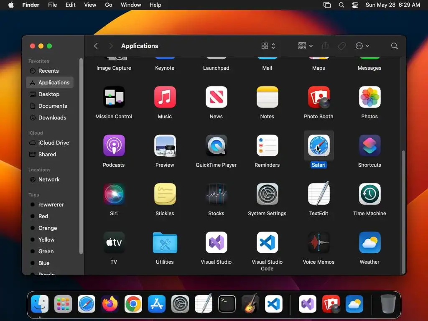Select the Siri app icon

(x=114, y=194)
